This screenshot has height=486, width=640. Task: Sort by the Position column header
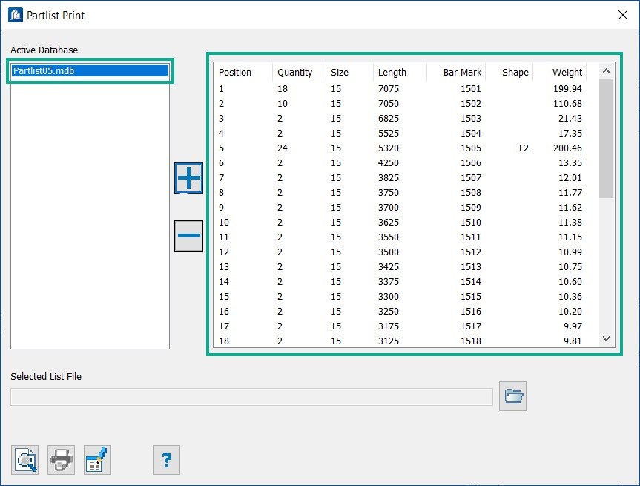(x=235, y=72)
